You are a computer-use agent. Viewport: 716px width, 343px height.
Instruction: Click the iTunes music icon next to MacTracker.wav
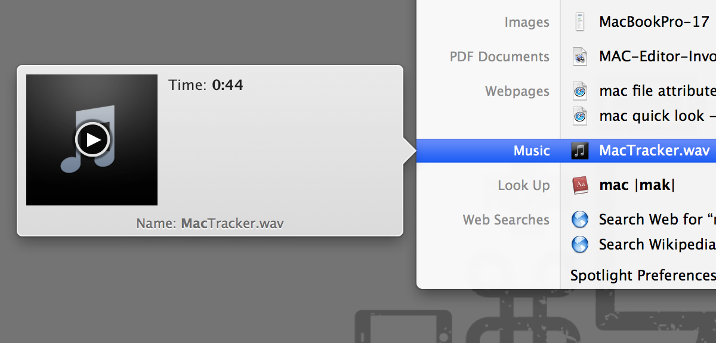tap(580, 150)
